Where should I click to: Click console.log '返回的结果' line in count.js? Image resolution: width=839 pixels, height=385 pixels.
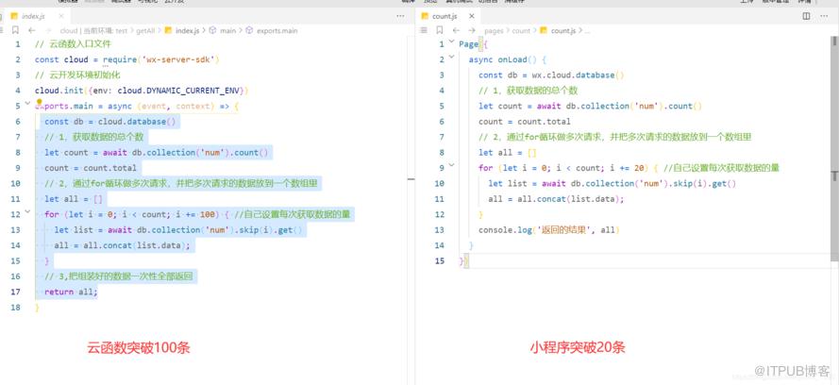point(549,230)
